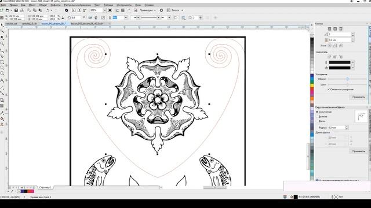Click the Save disk icon

click(16, 10)
